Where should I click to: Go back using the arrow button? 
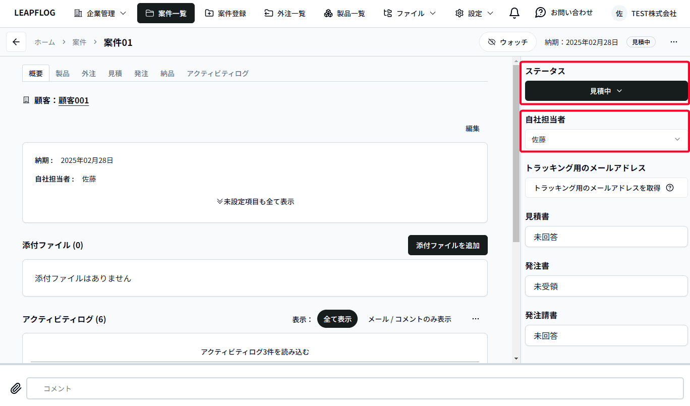[16, 42]
